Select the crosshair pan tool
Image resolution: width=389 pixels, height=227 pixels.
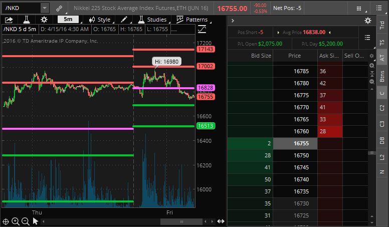point(6,221)
